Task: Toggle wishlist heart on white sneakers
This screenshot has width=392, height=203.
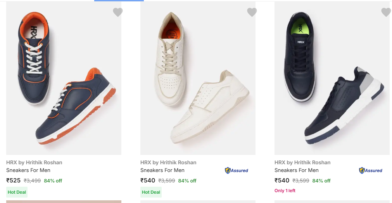Action: [x=252, y=12]
